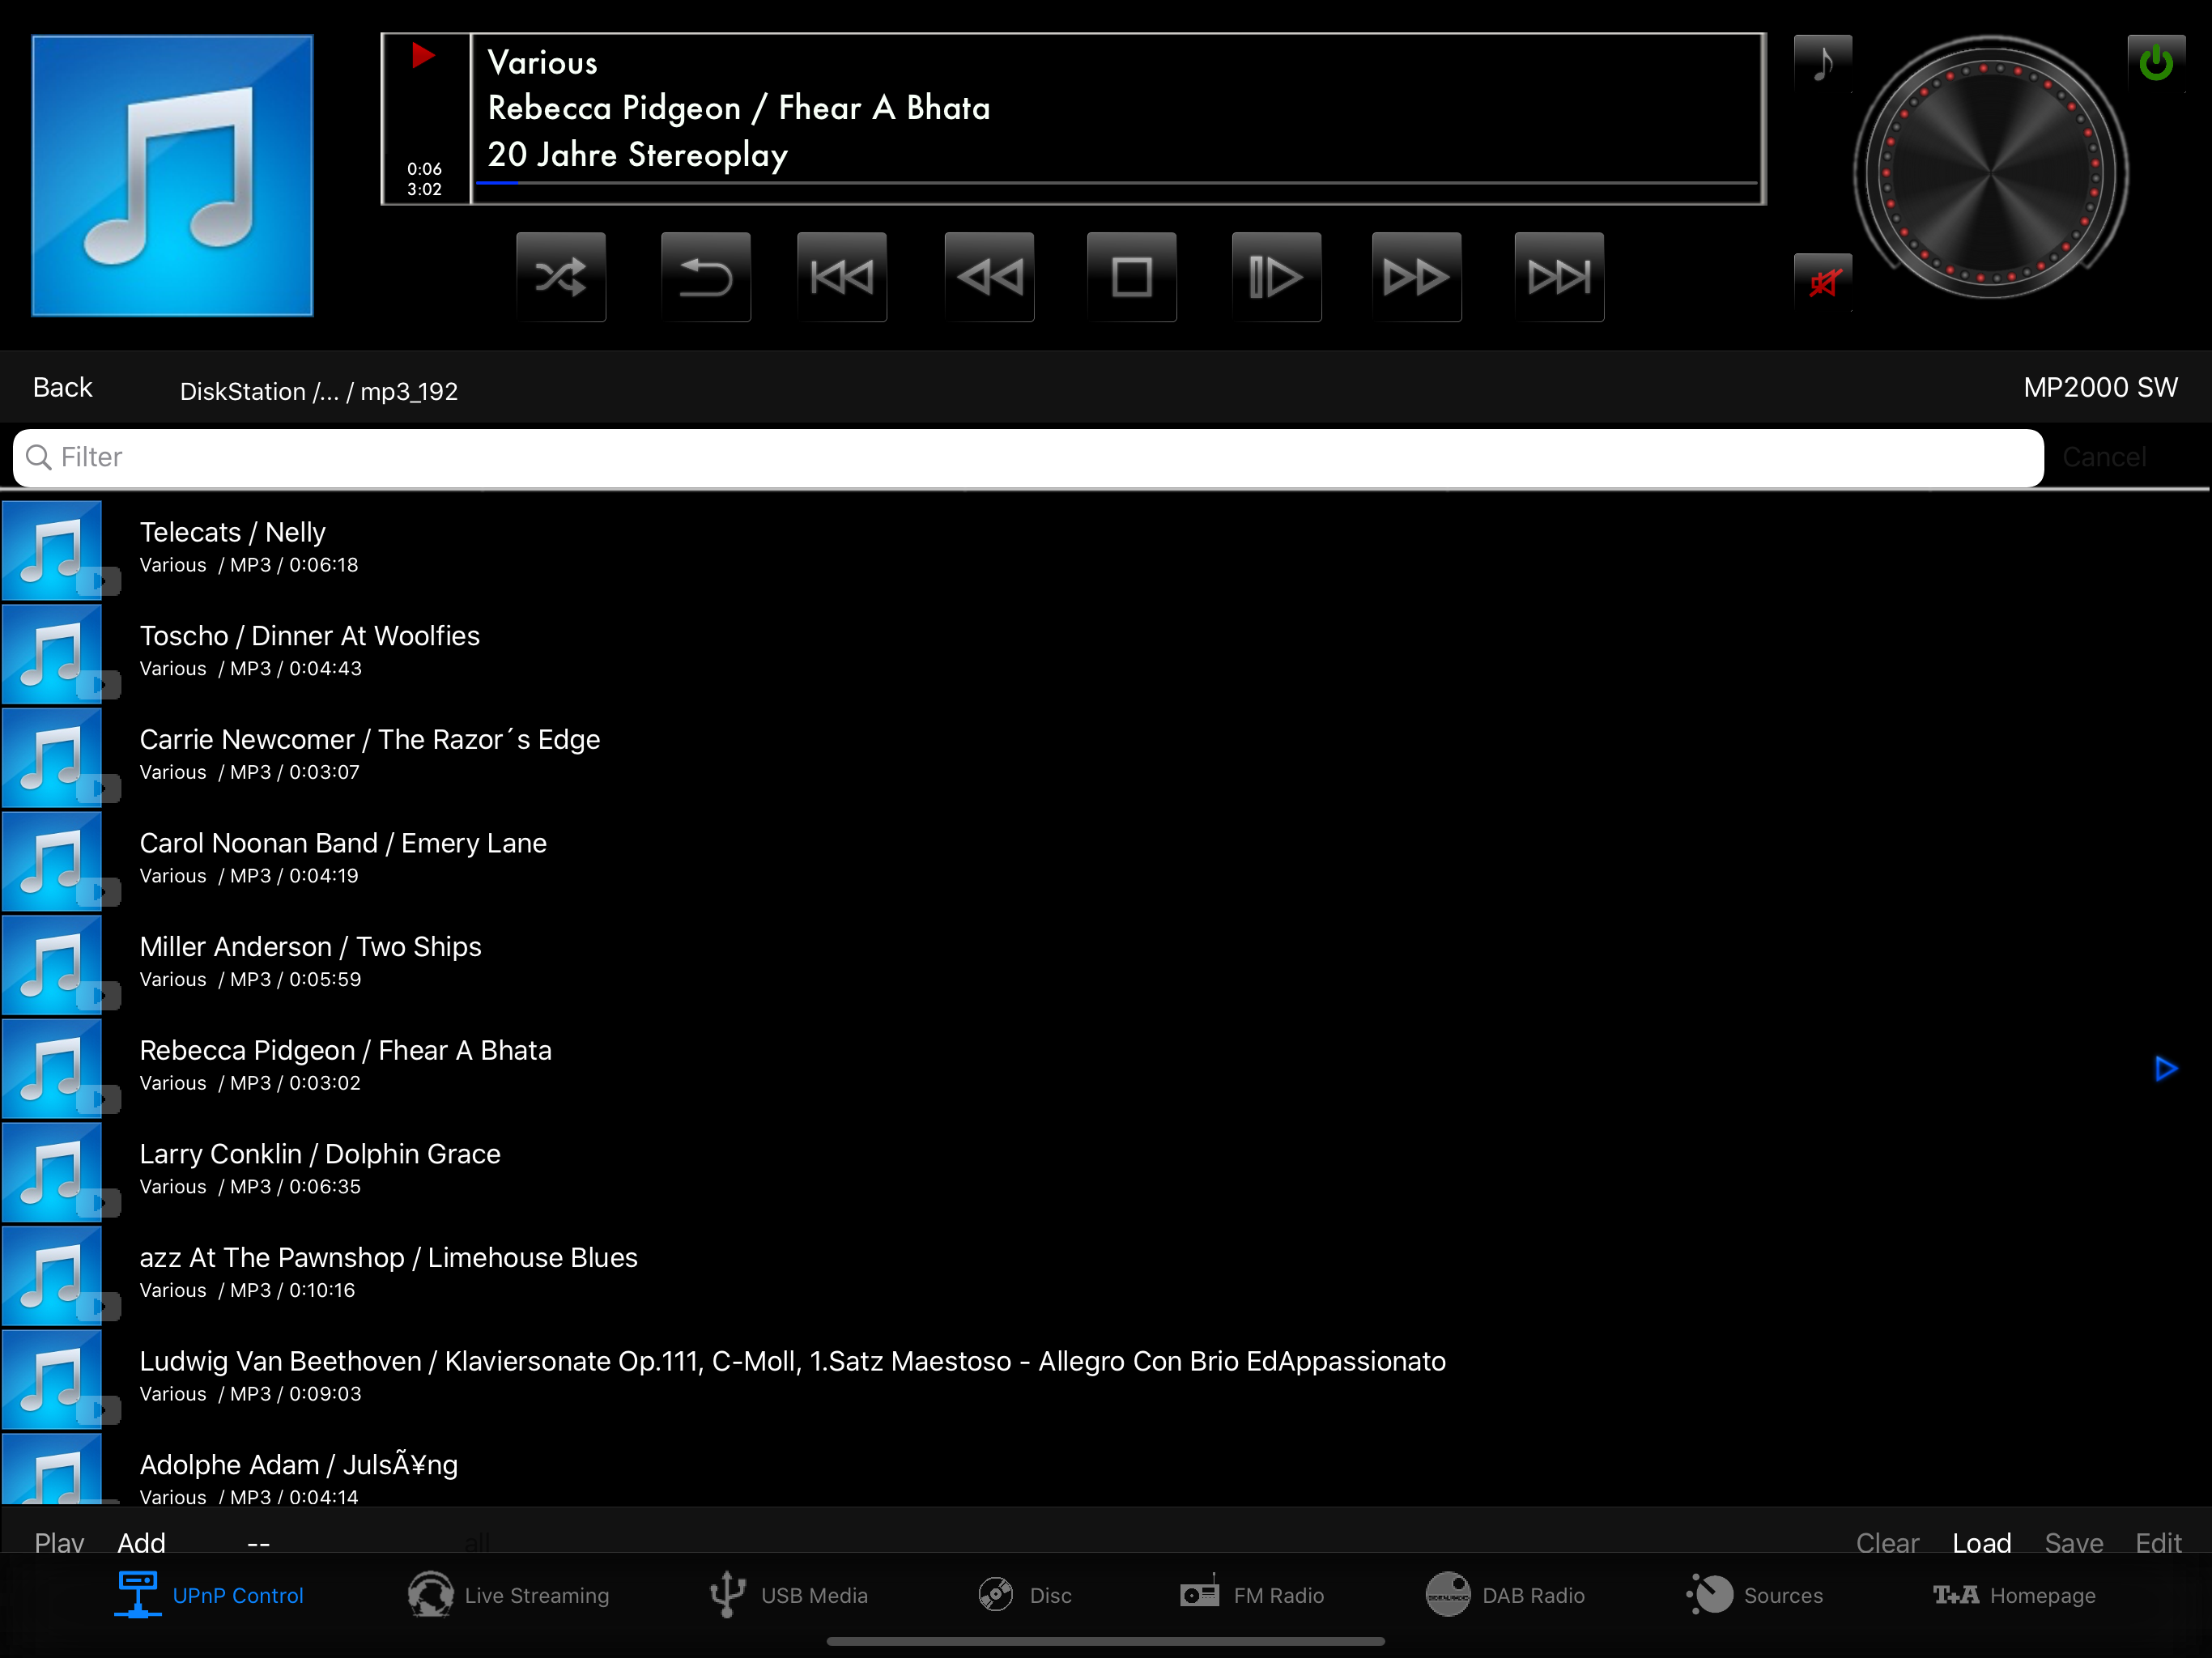The image size is (2212, 1658).
Task: Click the Larry Conklin track thumbnail
Action: point(52,1171)
